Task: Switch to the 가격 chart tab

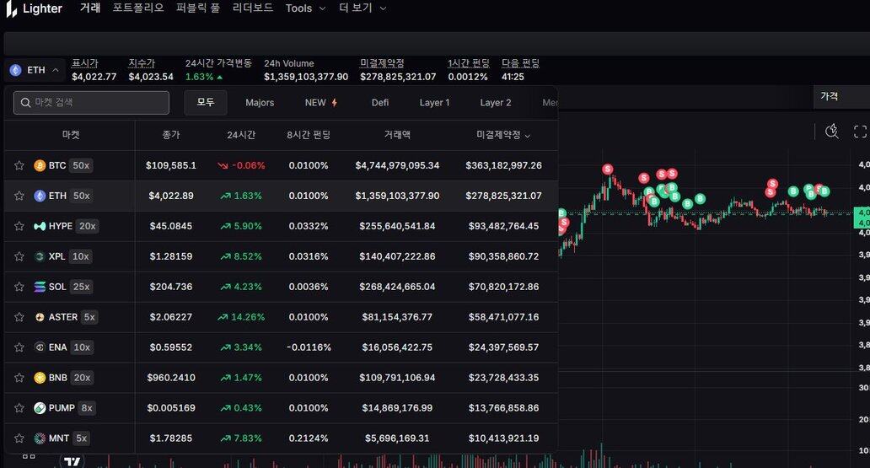Action: click(x=830, y=97)
